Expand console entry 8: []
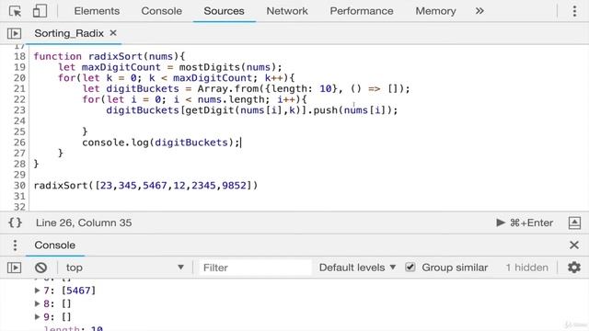589x331 pixels. (x=37, y=303)
